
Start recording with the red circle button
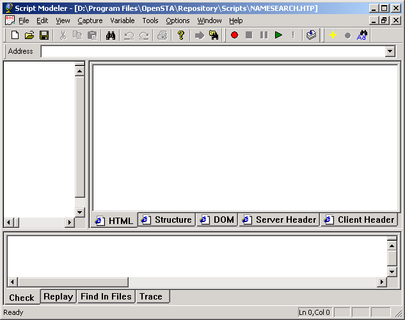point(234,35)
